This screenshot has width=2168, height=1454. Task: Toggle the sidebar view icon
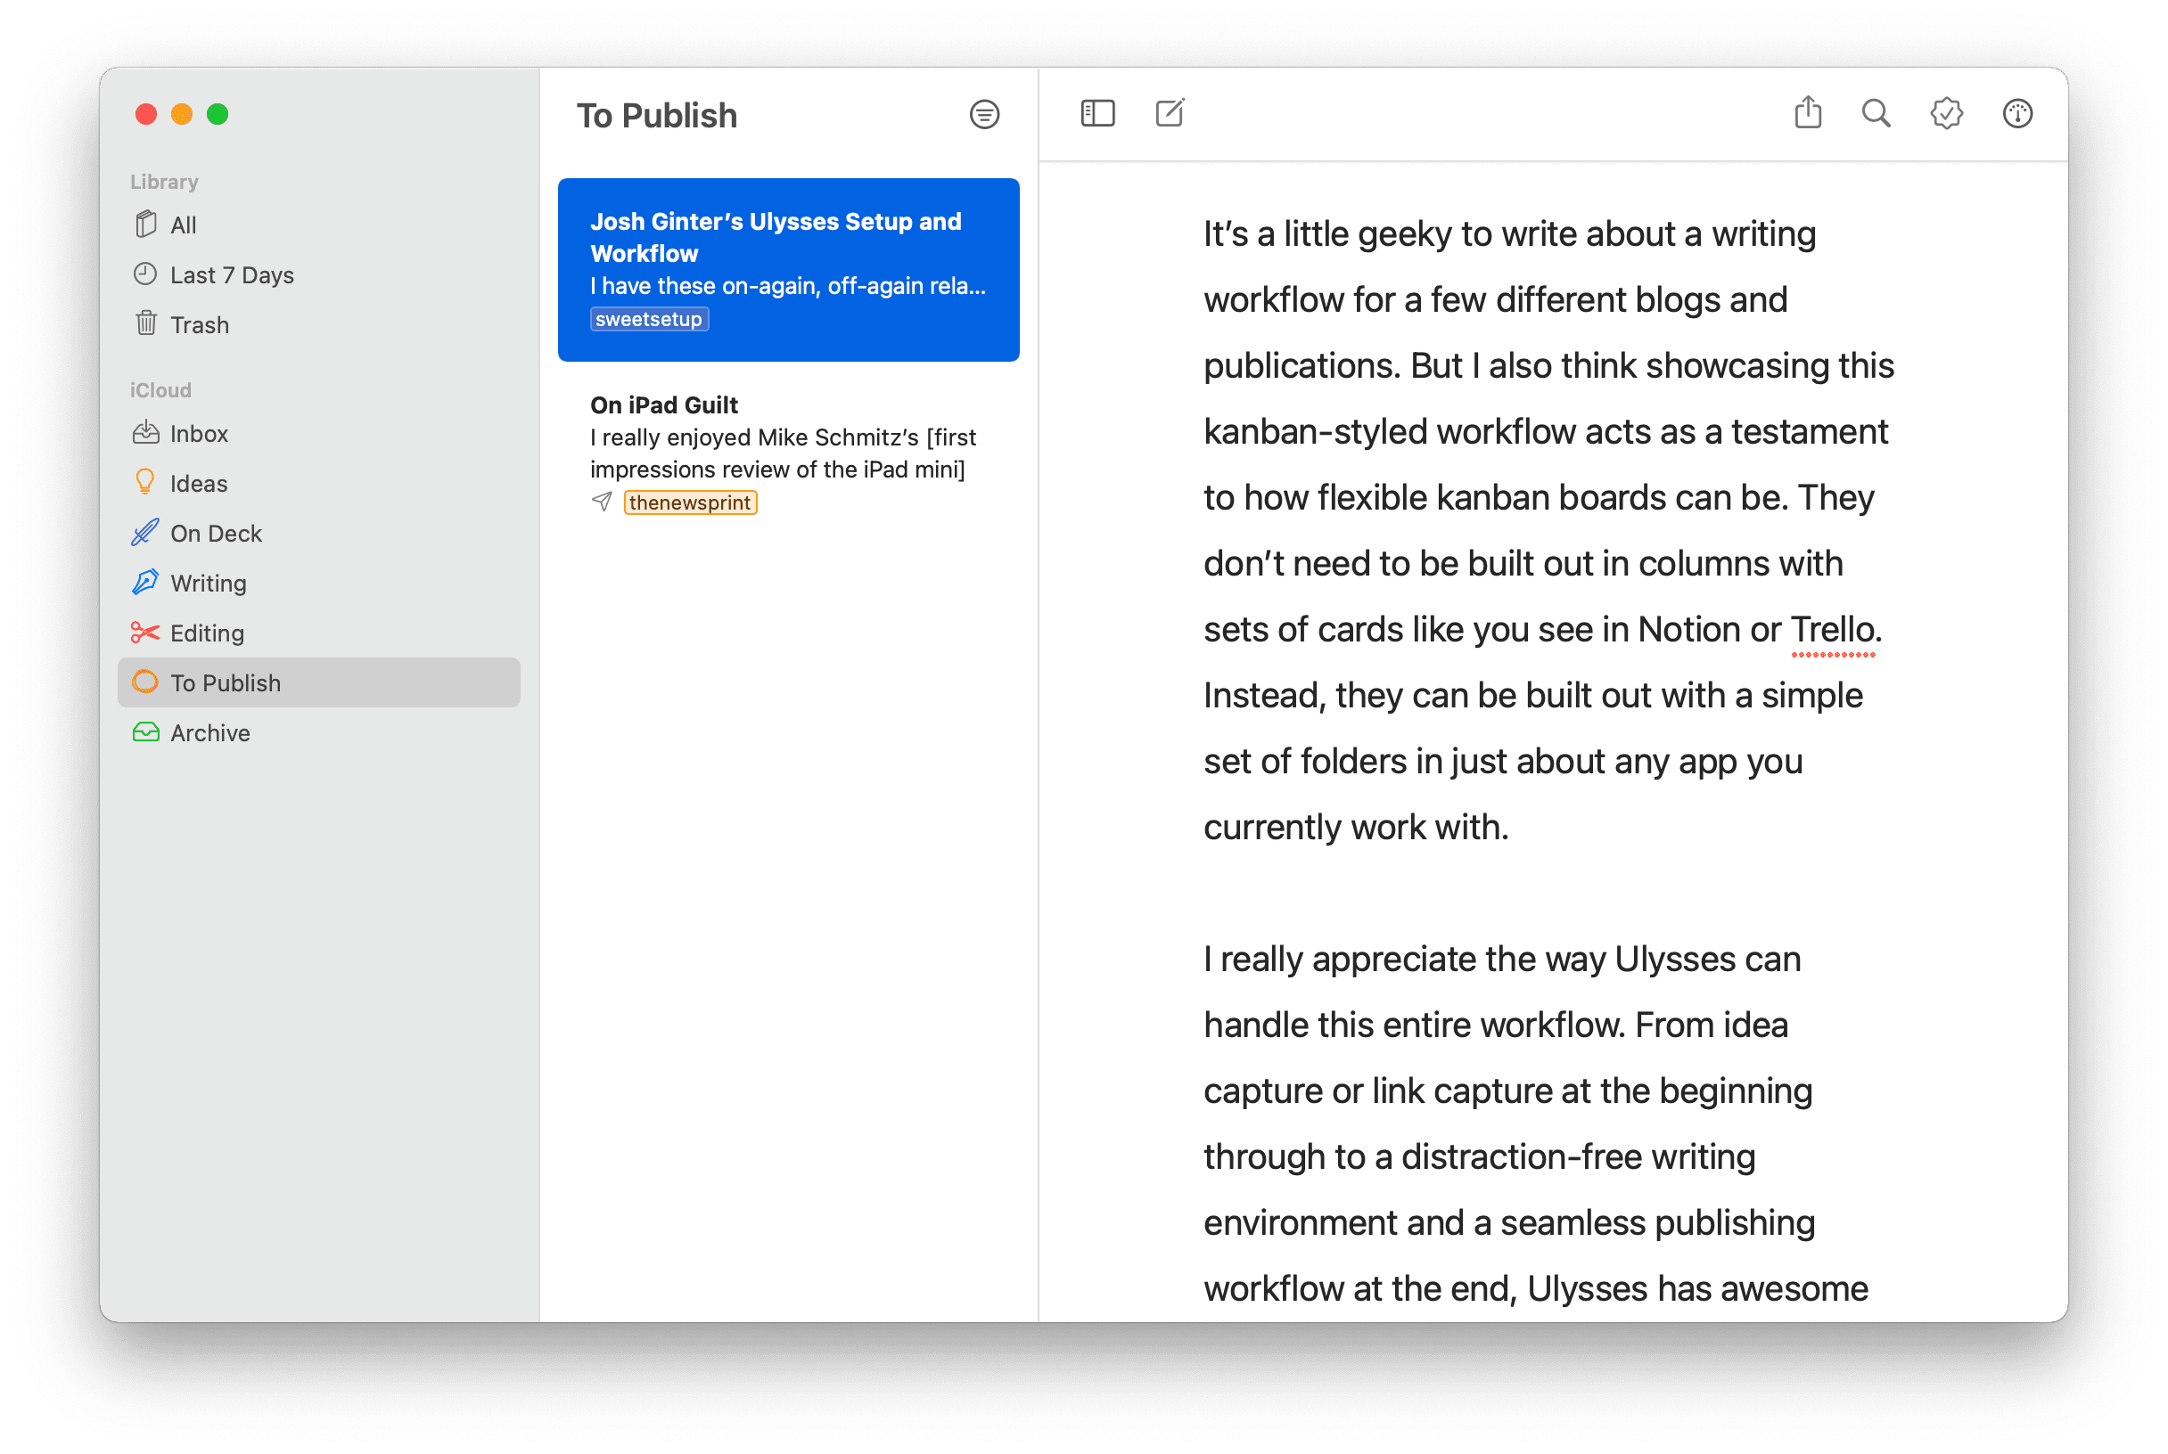point(1097,113)
